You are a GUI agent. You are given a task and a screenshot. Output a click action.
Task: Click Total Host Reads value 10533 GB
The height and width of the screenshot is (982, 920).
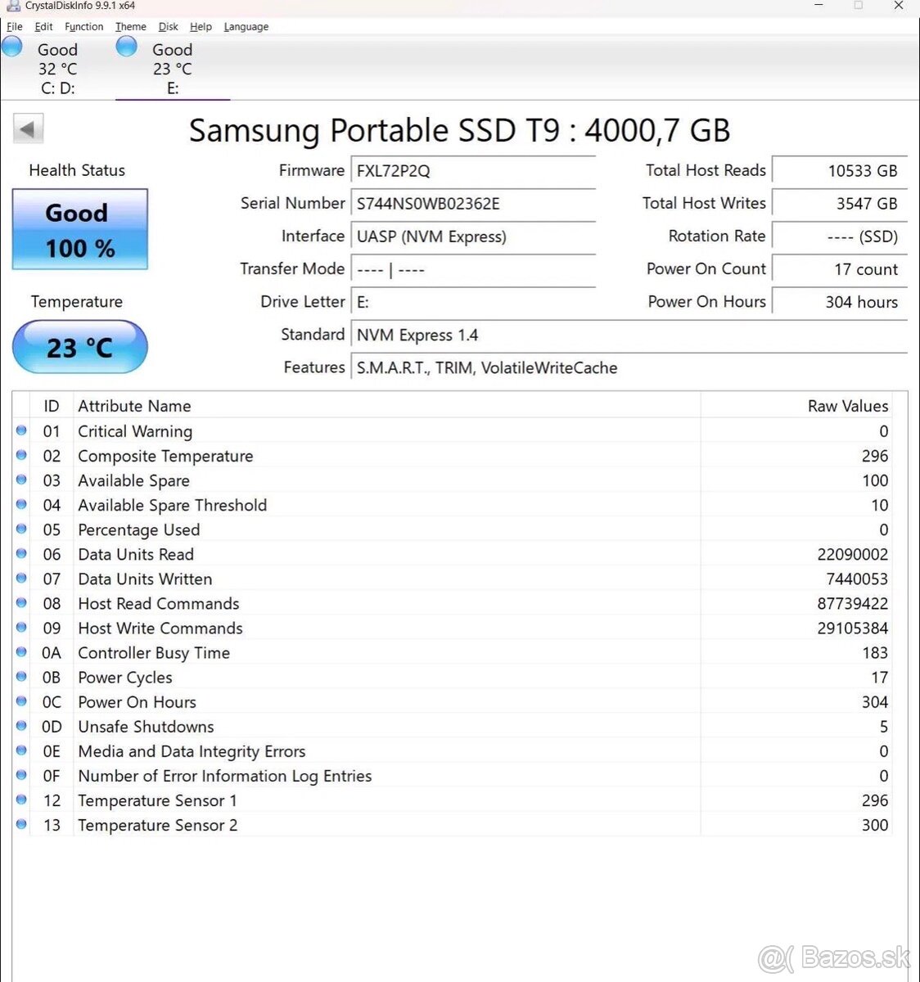pyautogui.click(x=840, y=170)
